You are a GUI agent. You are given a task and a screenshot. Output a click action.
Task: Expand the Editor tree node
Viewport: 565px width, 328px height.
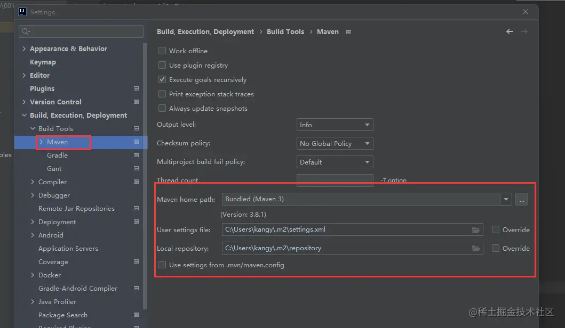click(24, 75)
